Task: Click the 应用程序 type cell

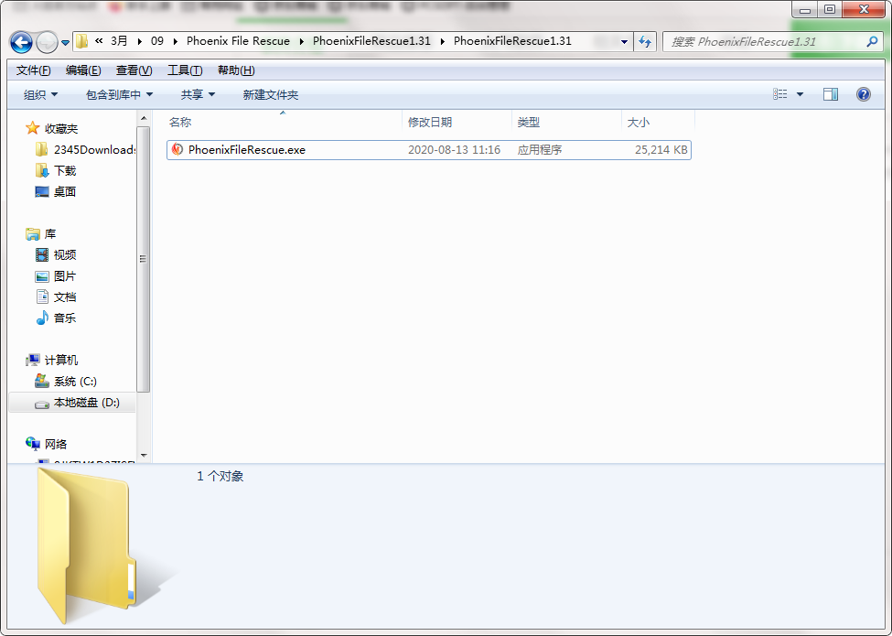Action: tap(539, 149)
